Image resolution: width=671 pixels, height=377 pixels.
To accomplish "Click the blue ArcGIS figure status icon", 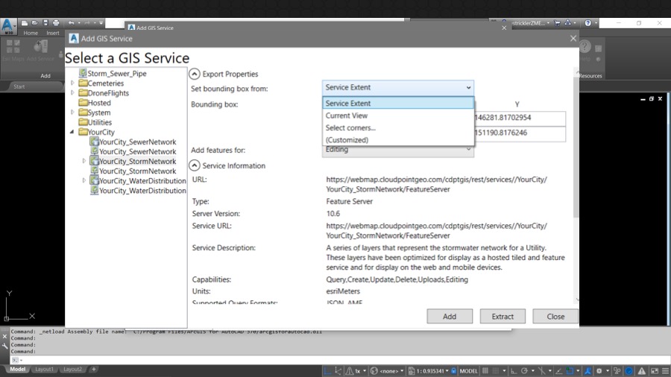I will pyautogui.click(x=588, y=371).
